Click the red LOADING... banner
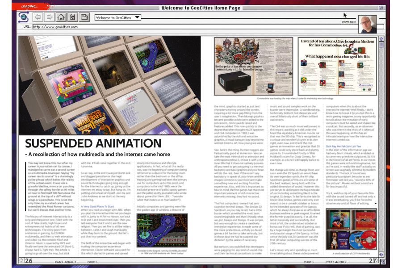This screenshot has height=268, width=402. click(31, 6)
